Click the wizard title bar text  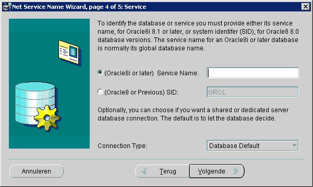pyautogui.click(x=79, y=7)
